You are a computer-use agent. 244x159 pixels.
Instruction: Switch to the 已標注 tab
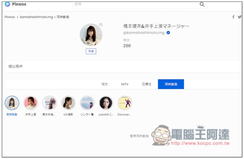click(x=146, y=84)
